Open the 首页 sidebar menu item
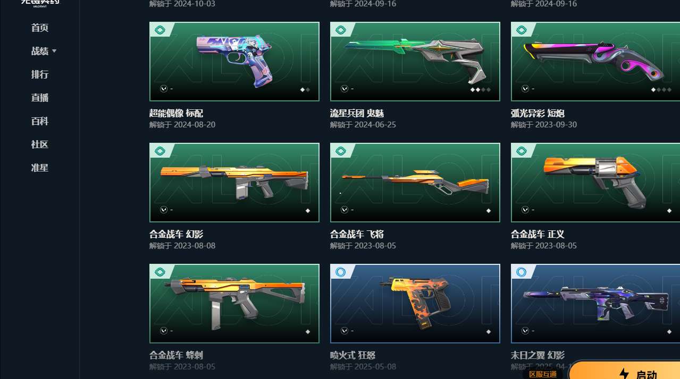 (40, 28)
